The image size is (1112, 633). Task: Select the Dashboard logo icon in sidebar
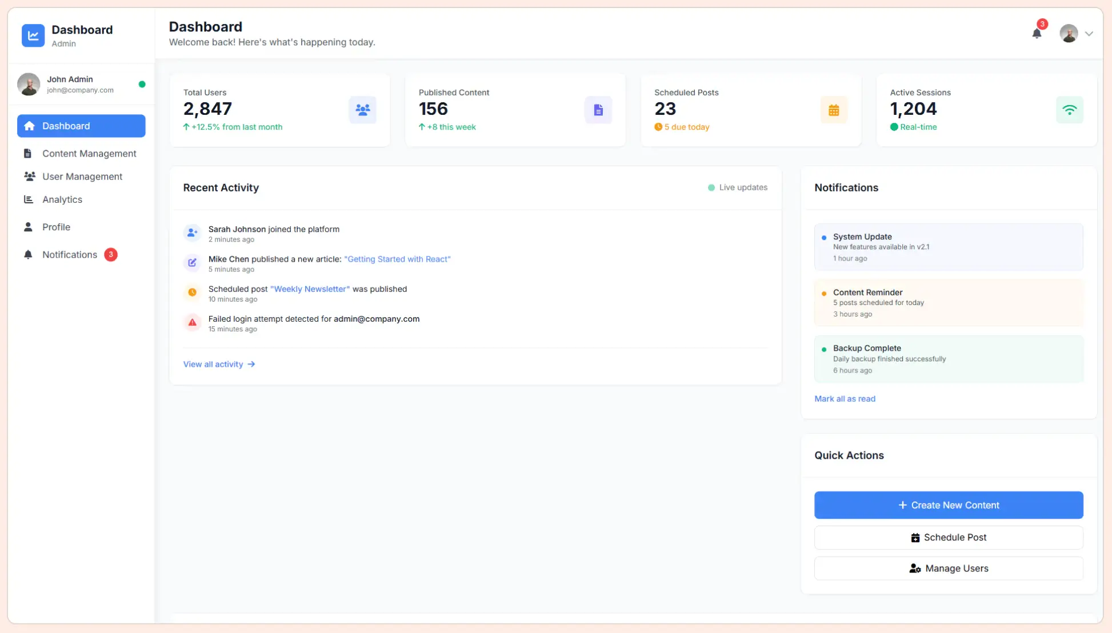(33, 35)
